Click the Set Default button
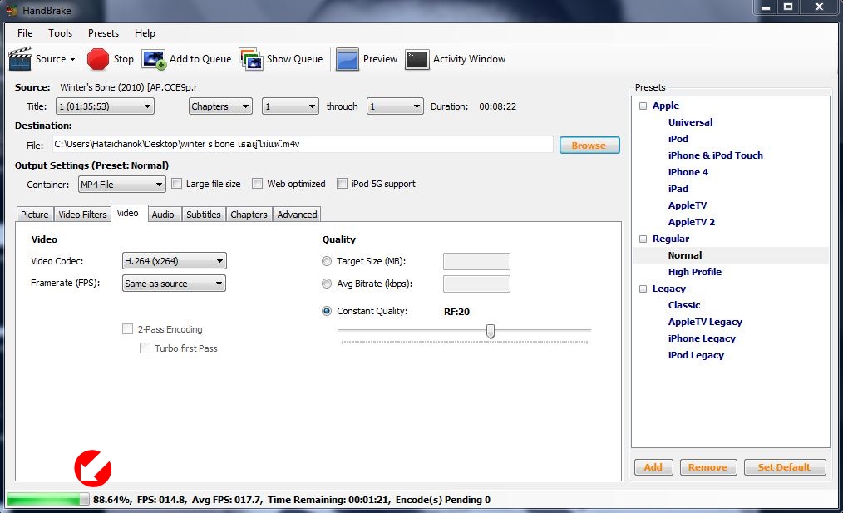Screen dimensions: 843x513 785,467
